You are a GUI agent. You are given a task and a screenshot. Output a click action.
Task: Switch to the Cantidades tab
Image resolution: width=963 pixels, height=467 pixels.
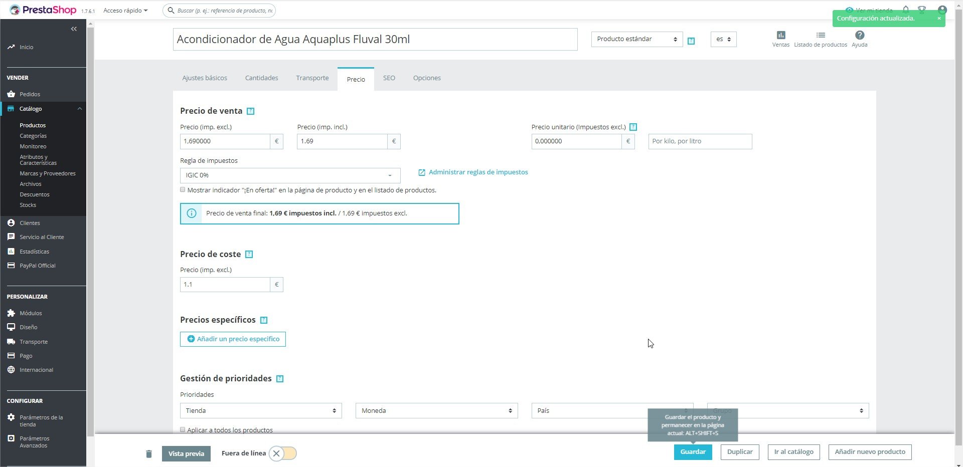pyautogui.click(x=261, y=78)
